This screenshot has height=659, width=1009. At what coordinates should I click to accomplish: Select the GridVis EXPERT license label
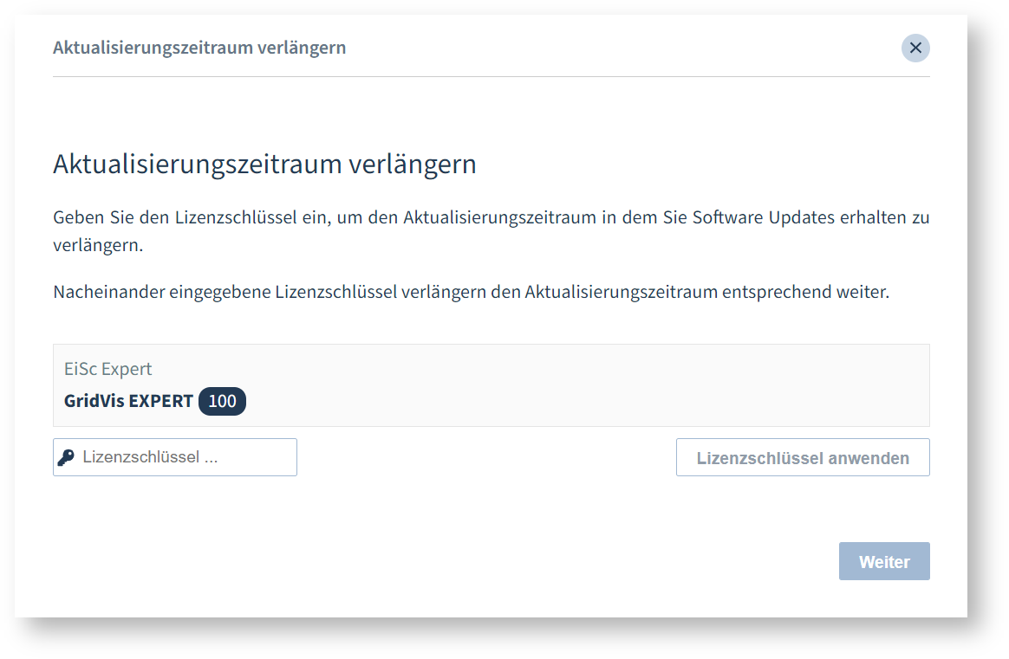(x=128, y=401)
